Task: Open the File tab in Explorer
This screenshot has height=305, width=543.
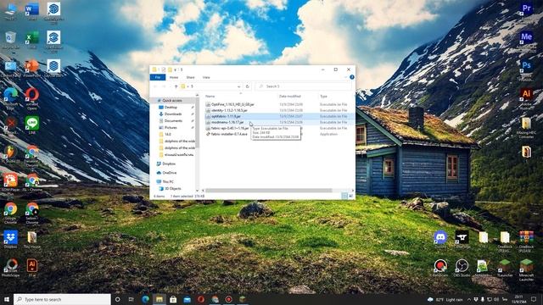Action: (x=158, y=77)
